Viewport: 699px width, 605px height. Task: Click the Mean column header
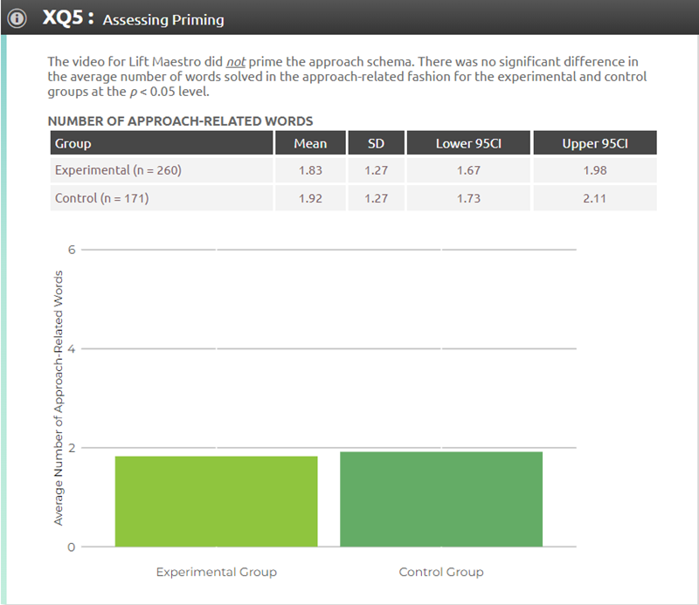click(310, 143)
